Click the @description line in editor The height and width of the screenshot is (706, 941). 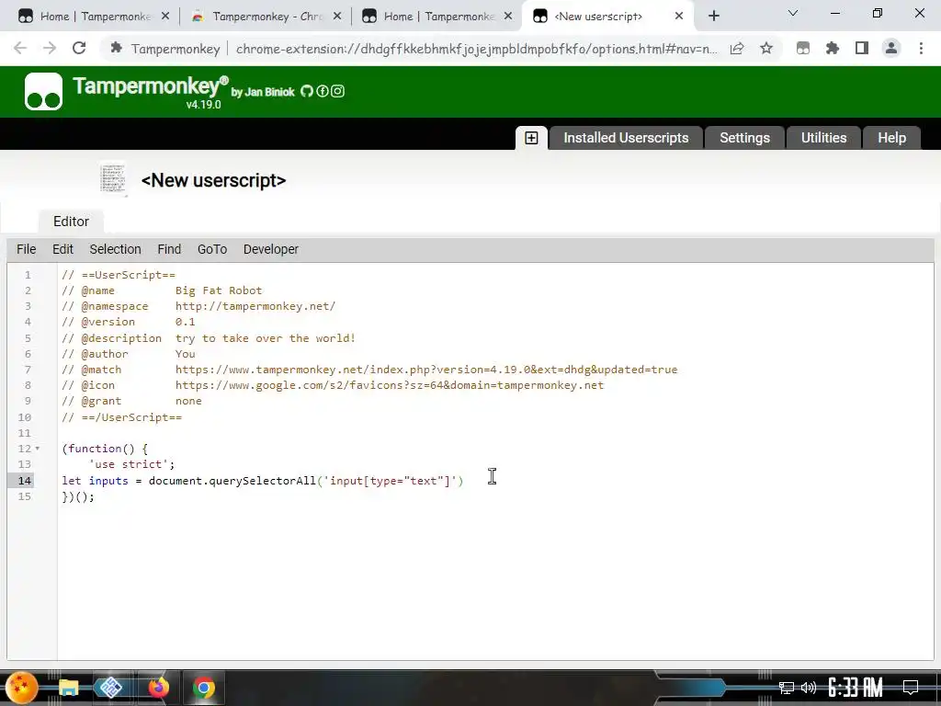(x=209, y=338)
